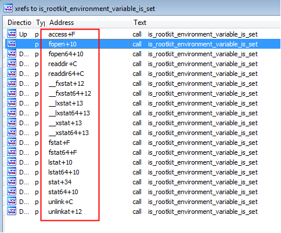Click the xref icon in the __lxstat64+13 row
Screen dimensions: 281x233
click(12, 112)
